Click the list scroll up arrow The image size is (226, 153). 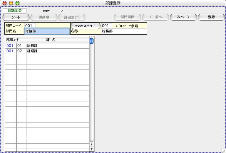(91, 144)
